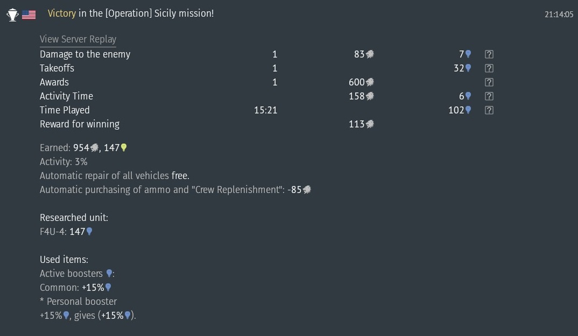Click the Reward for winning row
Viewport: 578px width, 336px height.
click(x=80, y=124)
